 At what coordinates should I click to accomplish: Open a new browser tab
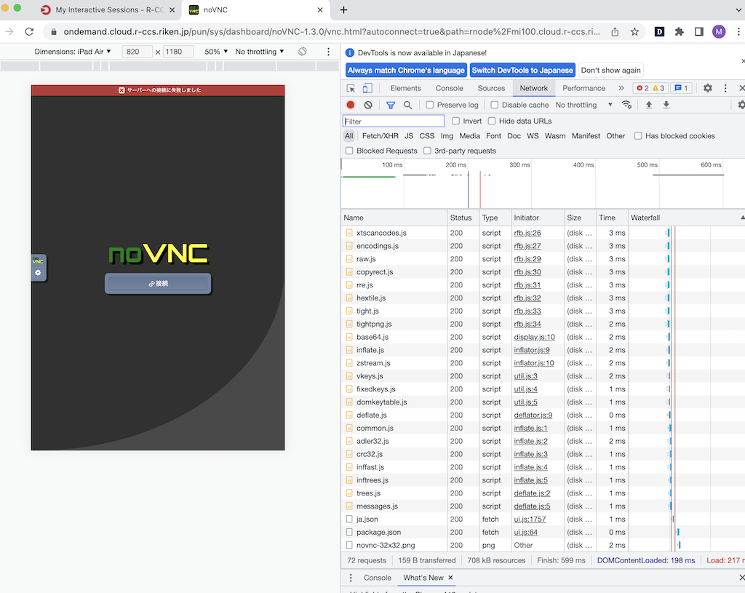(343, 9)
